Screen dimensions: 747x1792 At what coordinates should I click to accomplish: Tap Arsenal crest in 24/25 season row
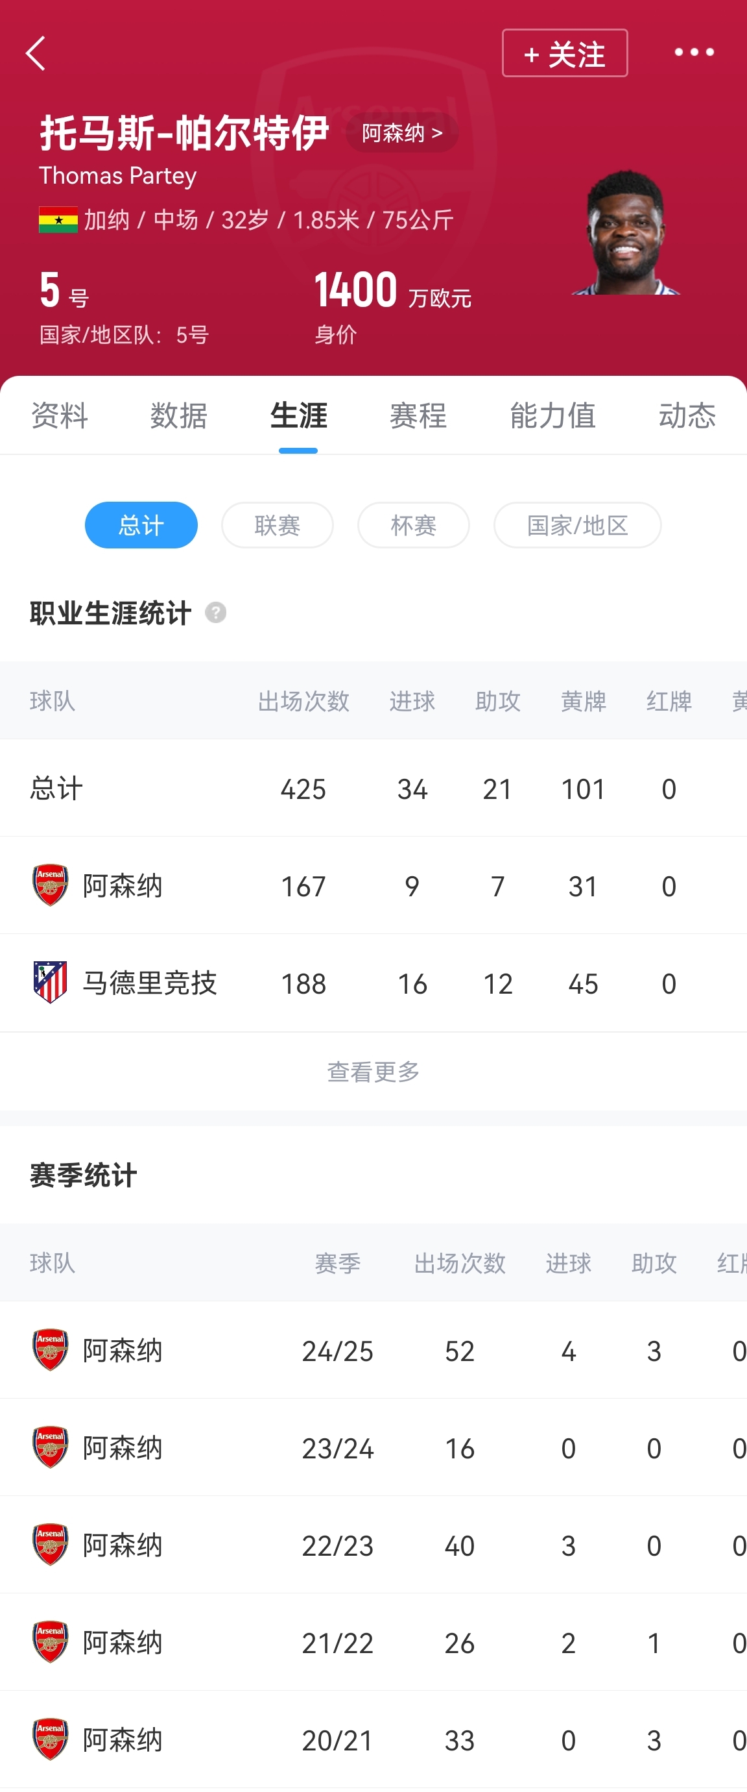(50, 1350)
